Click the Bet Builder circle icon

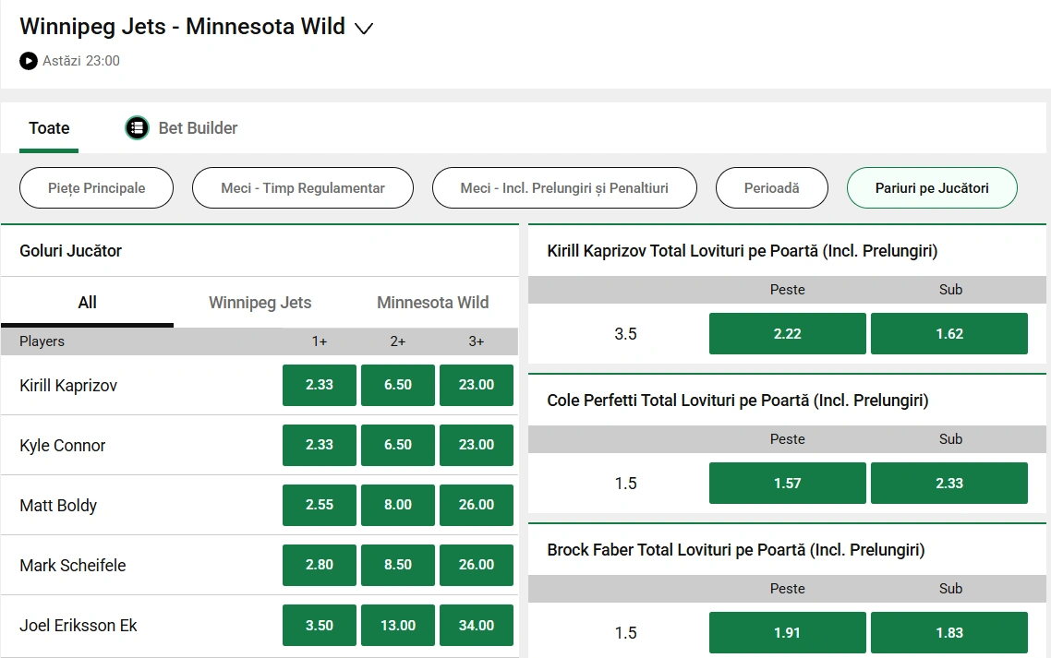(137, 127)
